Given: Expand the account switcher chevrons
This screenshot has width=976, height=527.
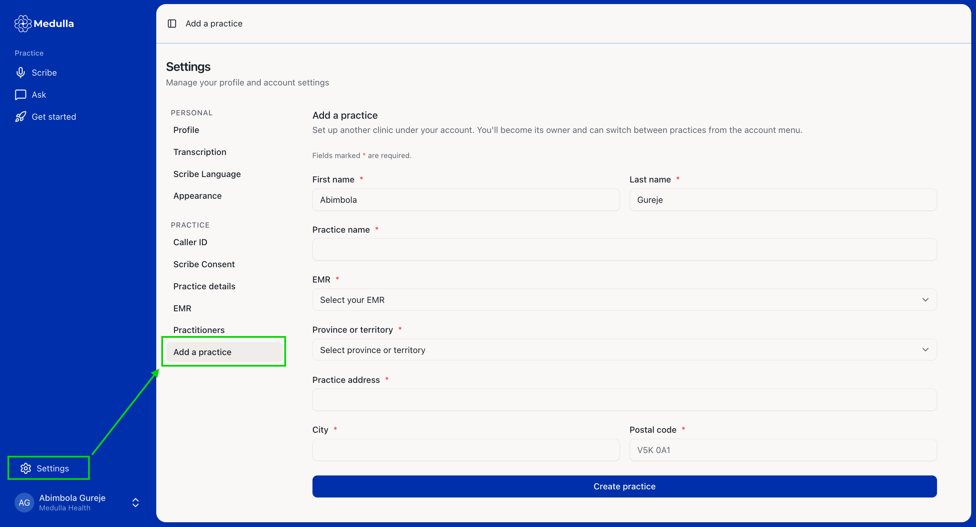Looking at the screenshot, I should click(135, 502).
